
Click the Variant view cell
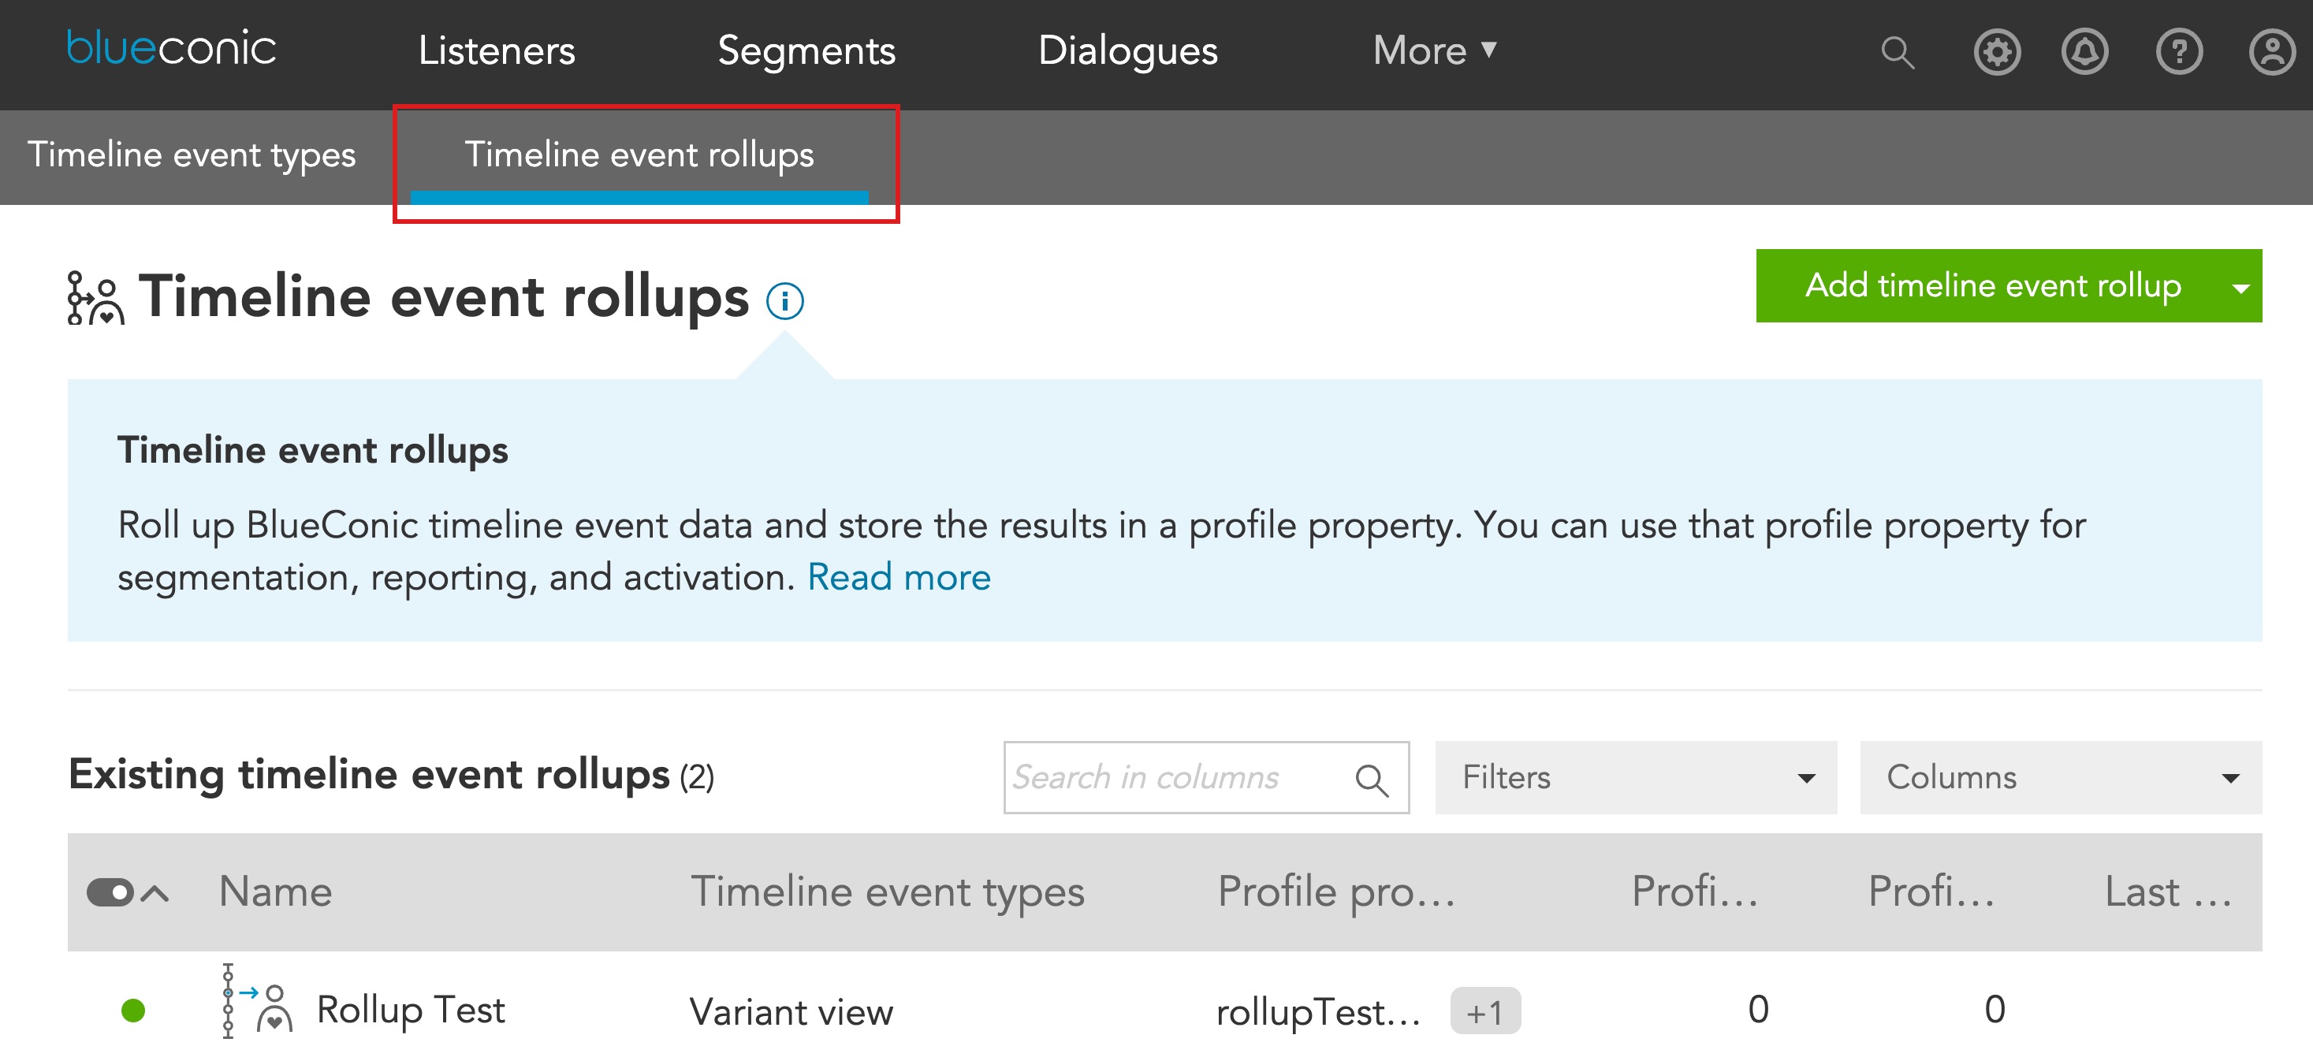[x=791, y=1013]
